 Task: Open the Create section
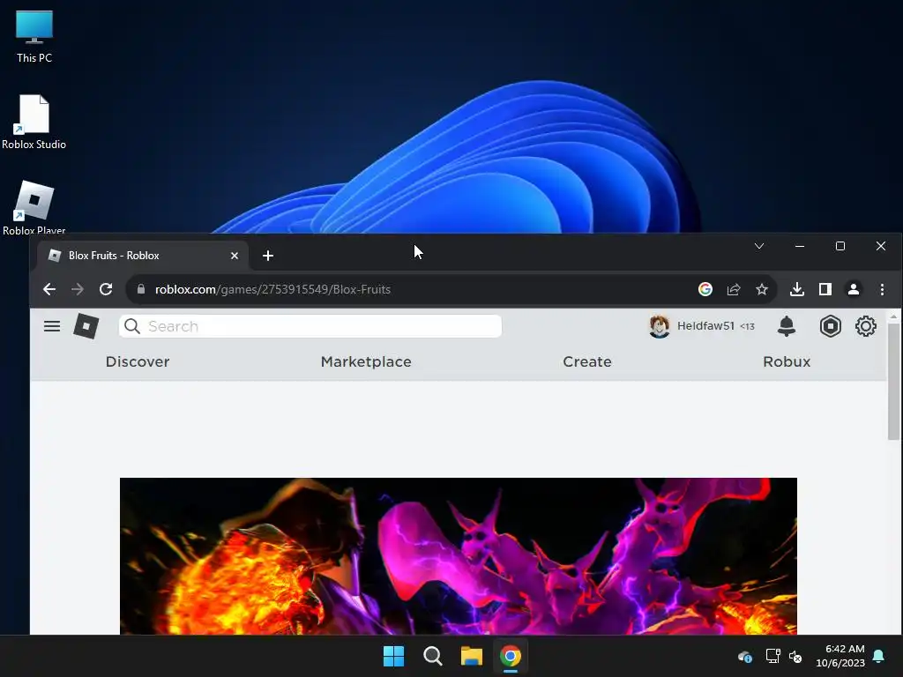(x=586, y=361)
